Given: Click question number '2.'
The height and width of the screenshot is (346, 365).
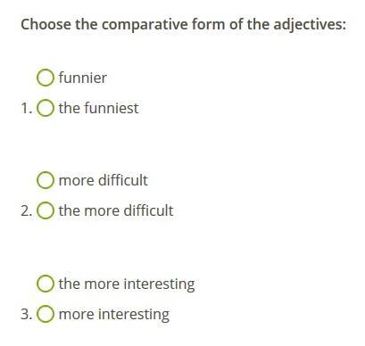Looking at the screenshot, I should coord(27,210).
